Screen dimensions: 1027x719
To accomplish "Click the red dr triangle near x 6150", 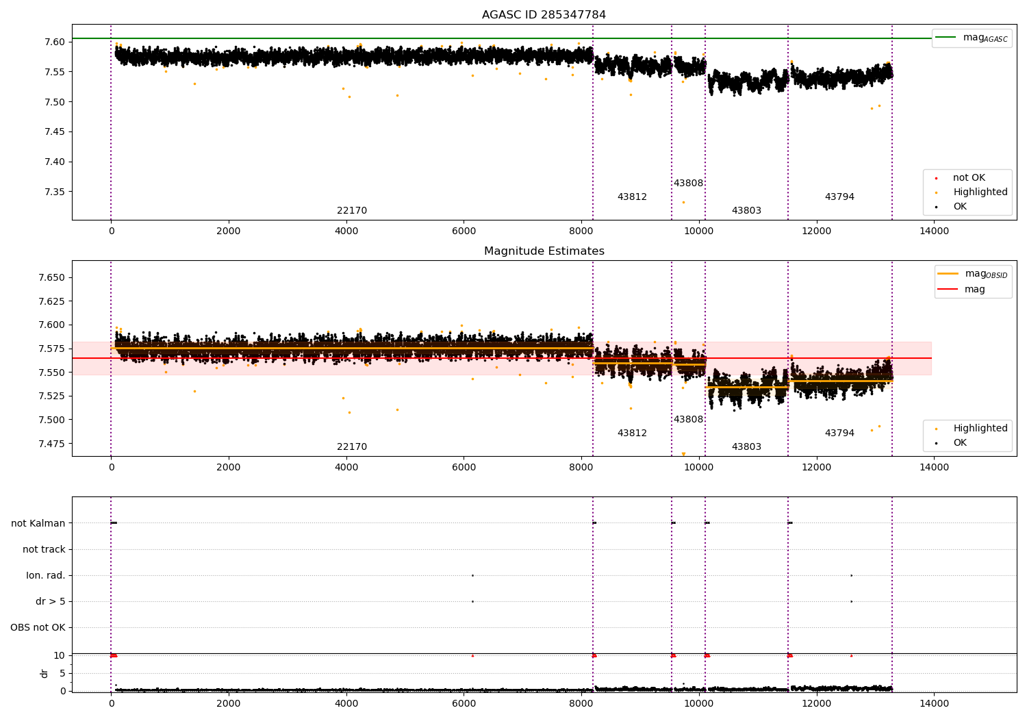I will point(472,655).
